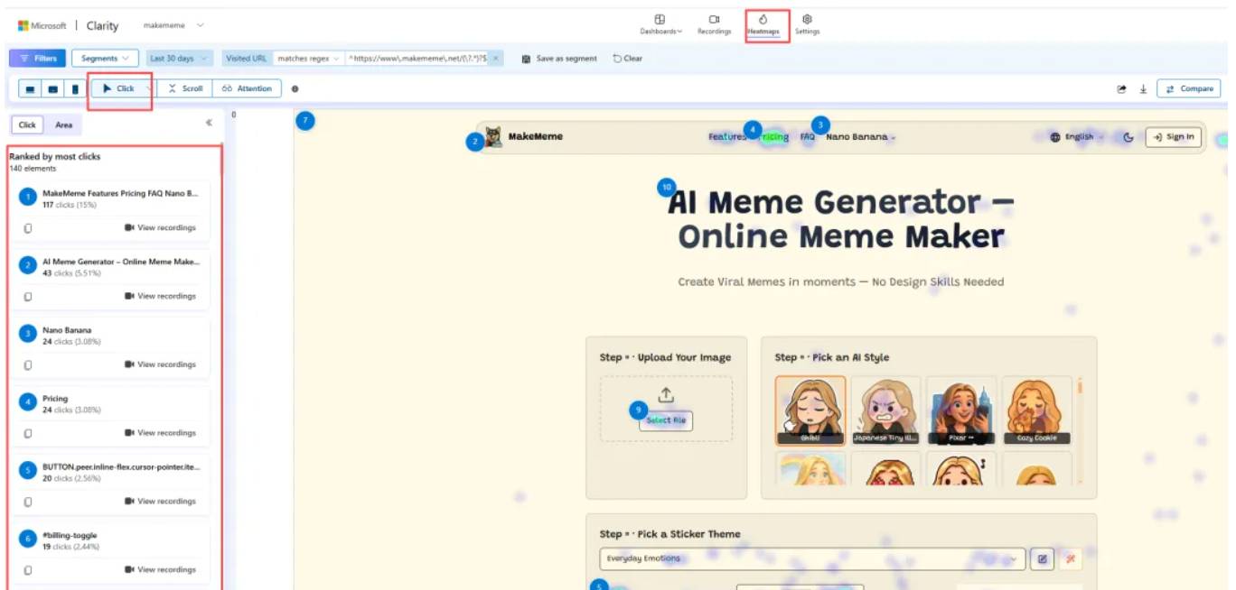Screen dimensions: 1236x590
Task: Click the upload arrow icon
Action: [x=666, y=395]
